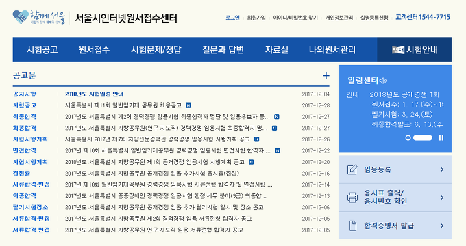Open 응시표 출력/응시번호 확인 text
The width and height of the screenshot is (466, 246).
point(385,197)
